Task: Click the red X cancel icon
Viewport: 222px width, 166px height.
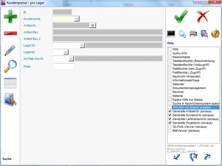Action: point(203,17)
